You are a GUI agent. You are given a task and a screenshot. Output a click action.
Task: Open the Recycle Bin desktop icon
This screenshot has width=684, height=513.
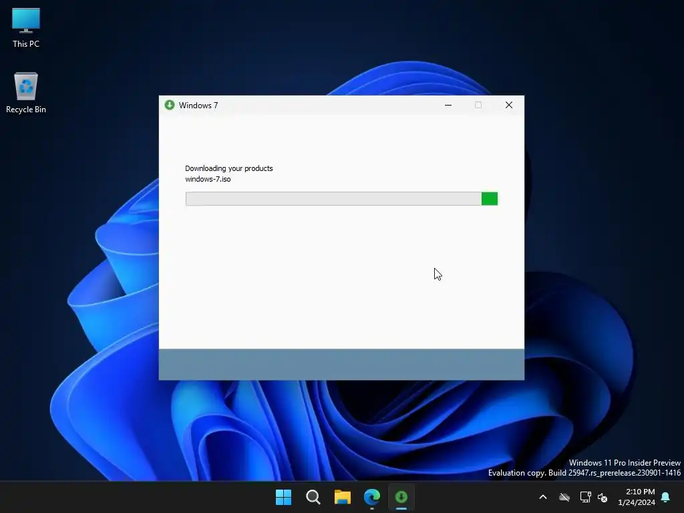[26, 93]
